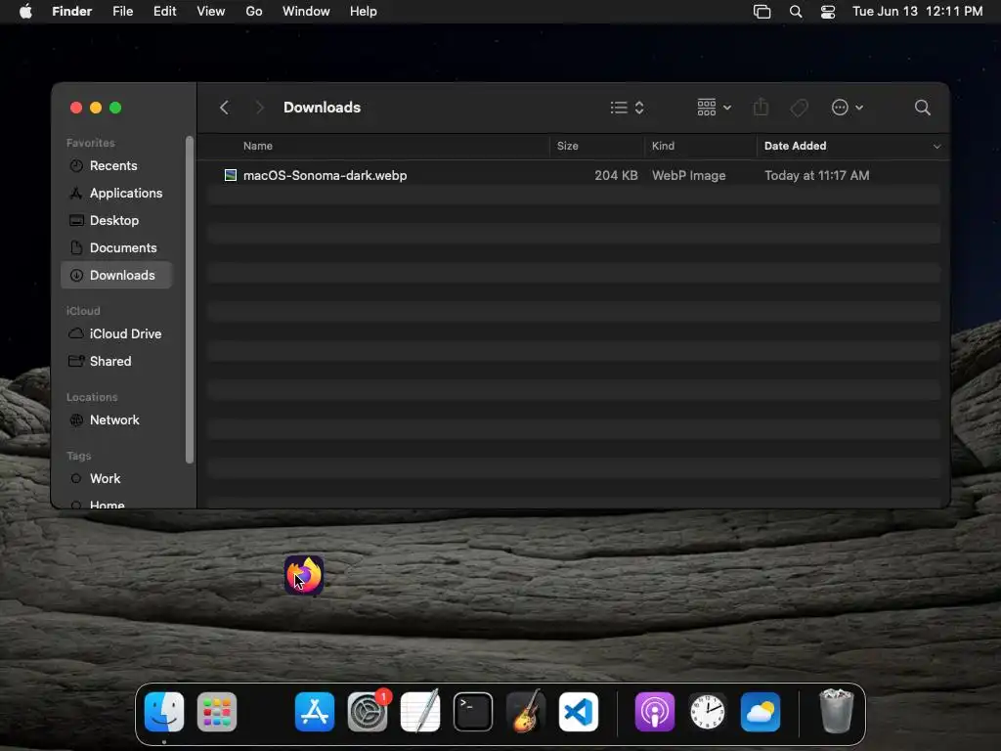Toggle the Date Added sort direction chevron
This screenshot has height=751, width=1001.
click(936, 147)
